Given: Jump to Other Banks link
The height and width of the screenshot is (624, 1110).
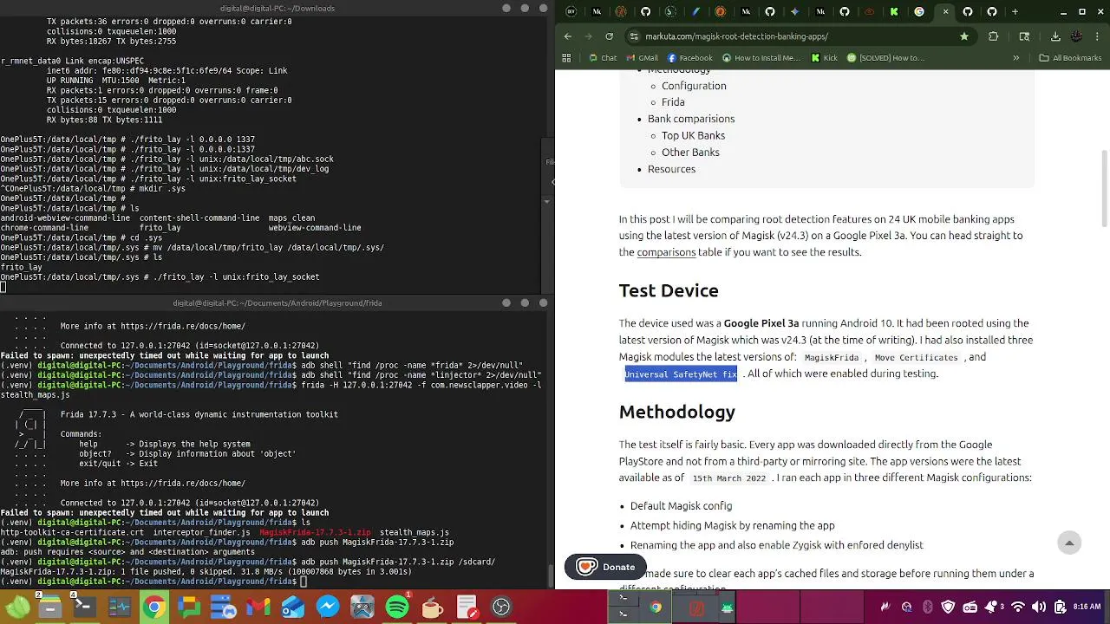Looking at the screenshot, I should click(x=690, y=153).
